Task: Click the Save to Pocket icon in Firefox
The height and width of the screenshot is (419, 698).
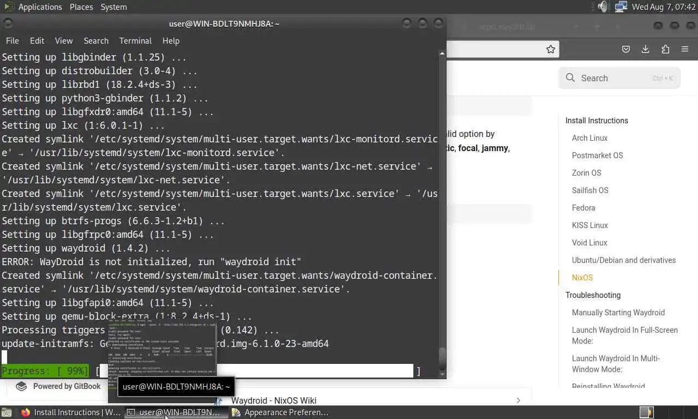Action: point(626,49)
